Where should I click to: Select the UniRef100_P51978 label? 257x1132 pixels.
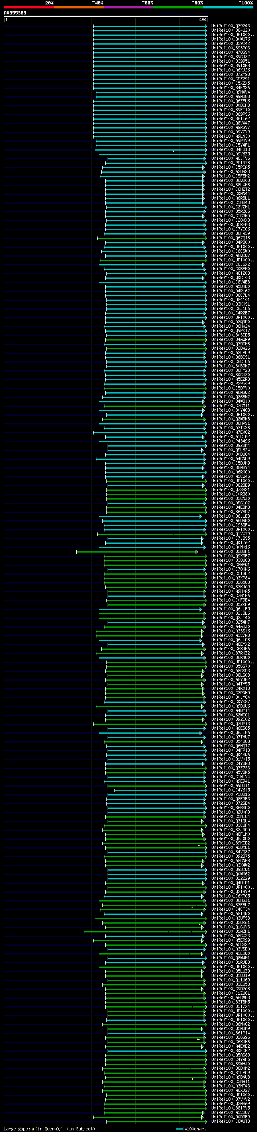[230, 163]
